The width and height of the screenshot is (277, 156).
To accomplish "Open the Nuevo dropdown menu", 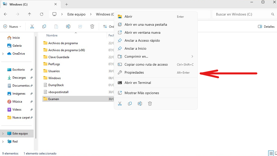I will point(12,26).
